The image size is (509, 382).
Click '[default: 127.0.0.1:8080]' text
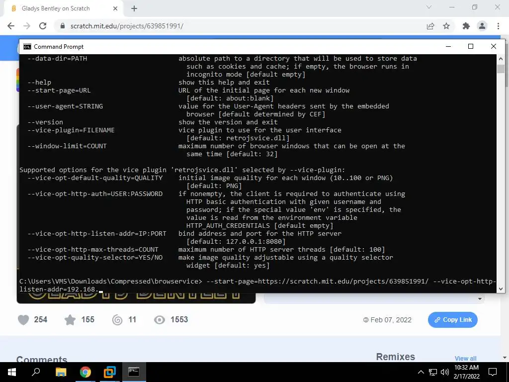coord(236,241)
